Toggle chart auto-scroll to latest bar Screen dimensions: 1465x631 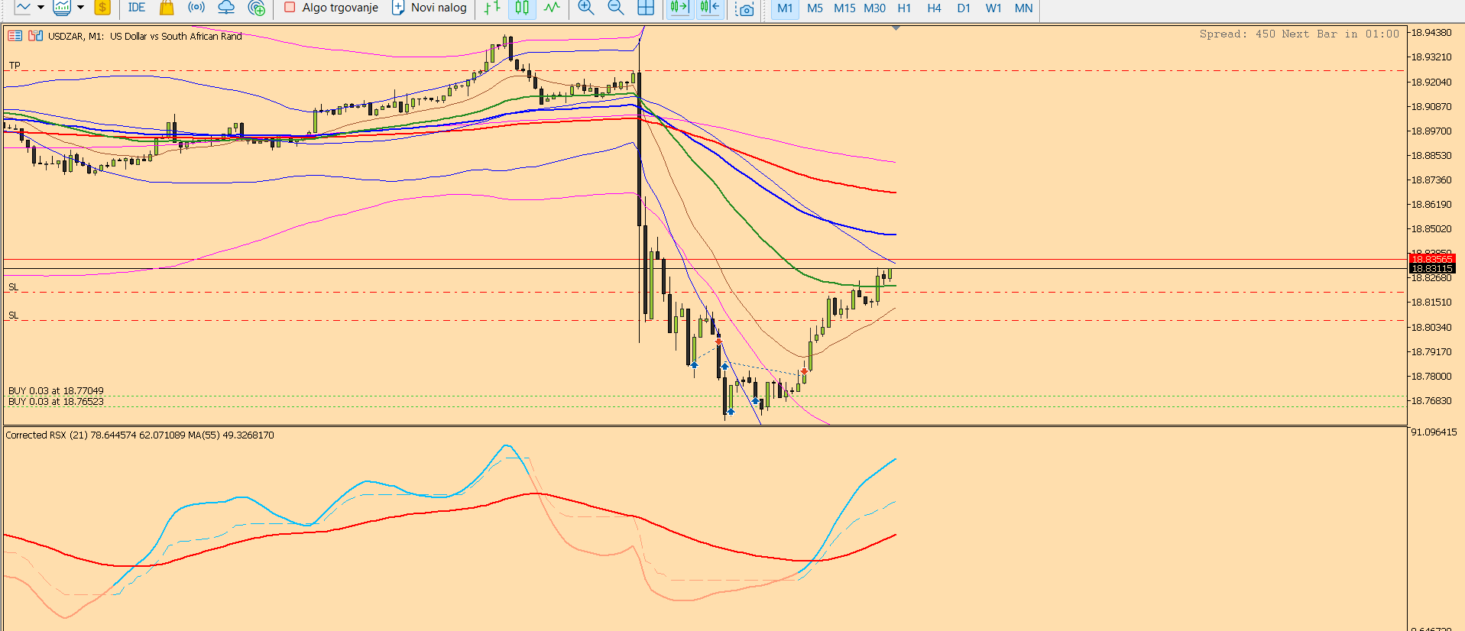pyautogui.click(x=679, y=8)
